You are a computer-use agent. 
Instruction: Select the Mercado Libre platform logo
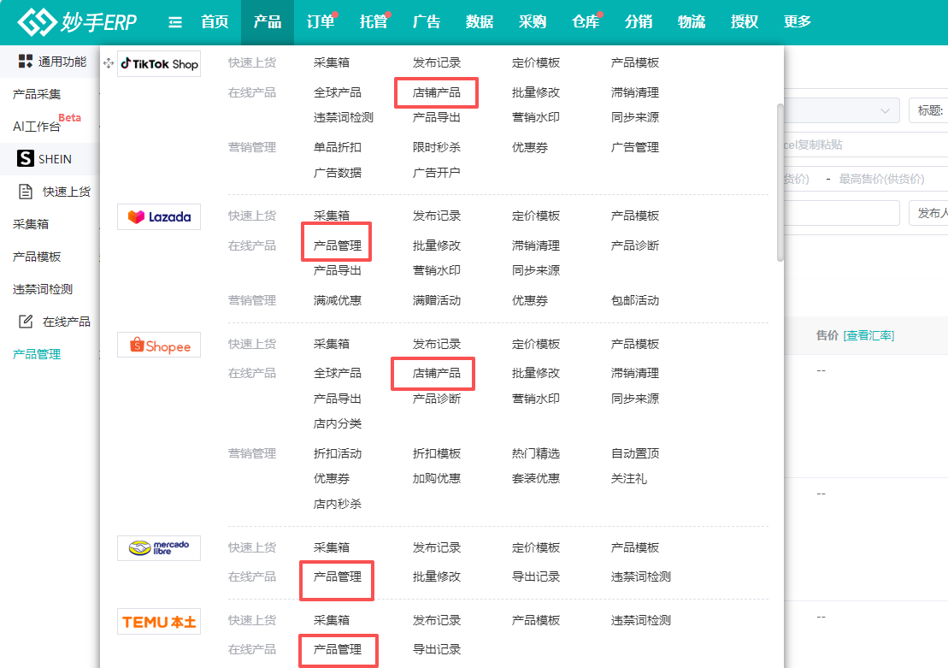[159, 548]
